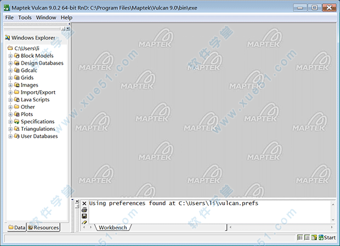
Task: Click the console horizontal scrollbar right arrow
Action: 331,227
